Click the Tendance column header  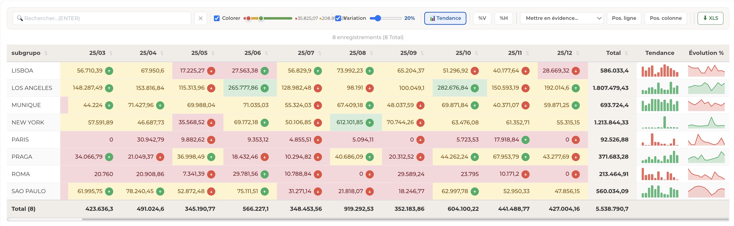(x=660, y=53)
